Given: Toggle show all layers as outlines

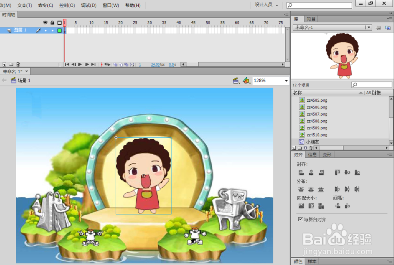Looking at the screenshot, I should [x=59, y=22].
